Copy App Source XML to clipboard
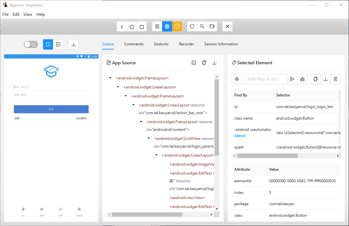349x226 pixels. coord(204,63)
